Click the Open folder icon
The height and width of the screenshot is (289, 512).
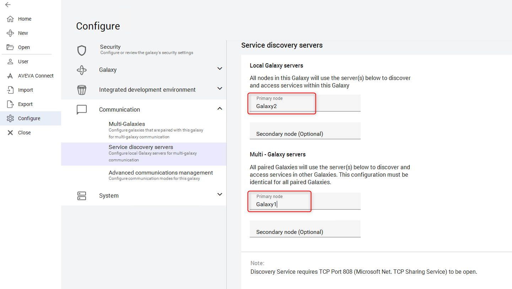10,47
